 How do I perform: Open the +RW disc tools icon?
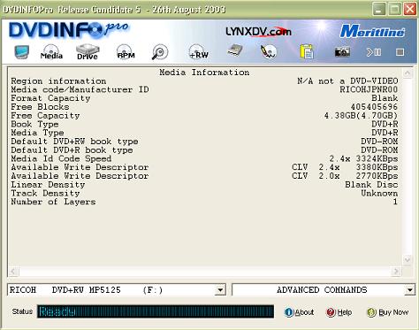198,52
